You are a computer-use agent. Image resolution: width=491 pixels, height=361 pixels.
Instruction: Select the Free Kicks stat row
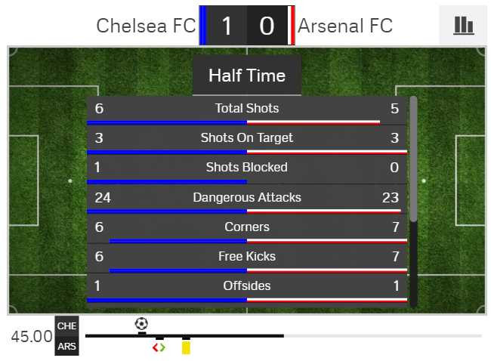coord(247,257)
